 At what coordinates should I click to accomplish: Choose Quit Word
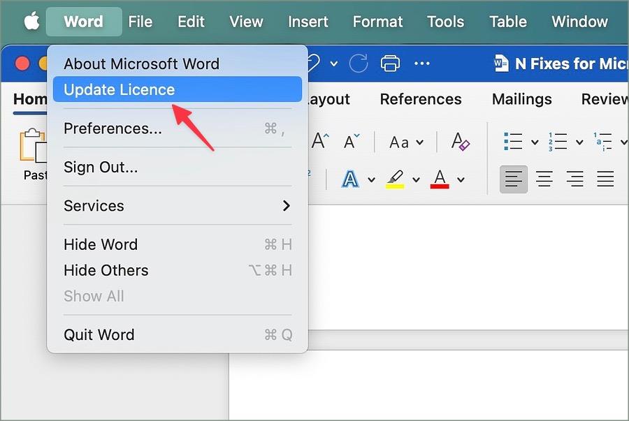click(178, 334)
